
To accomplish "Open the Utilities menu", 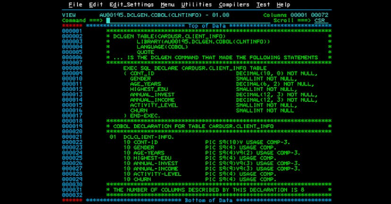I will (196, 5).
